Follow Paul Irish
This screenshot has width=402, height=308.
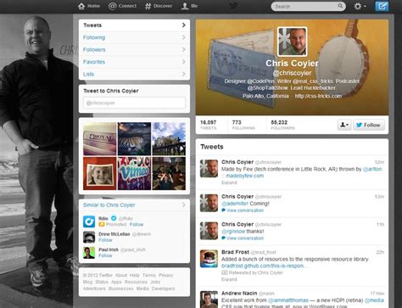pos(105,255)
